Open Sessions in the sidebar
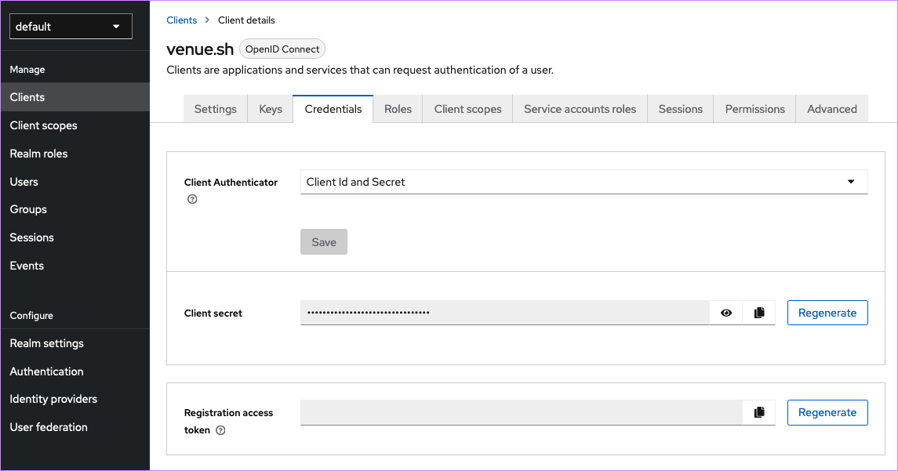Viewport: 898px width, 471px height. click(x=75, y=237)
